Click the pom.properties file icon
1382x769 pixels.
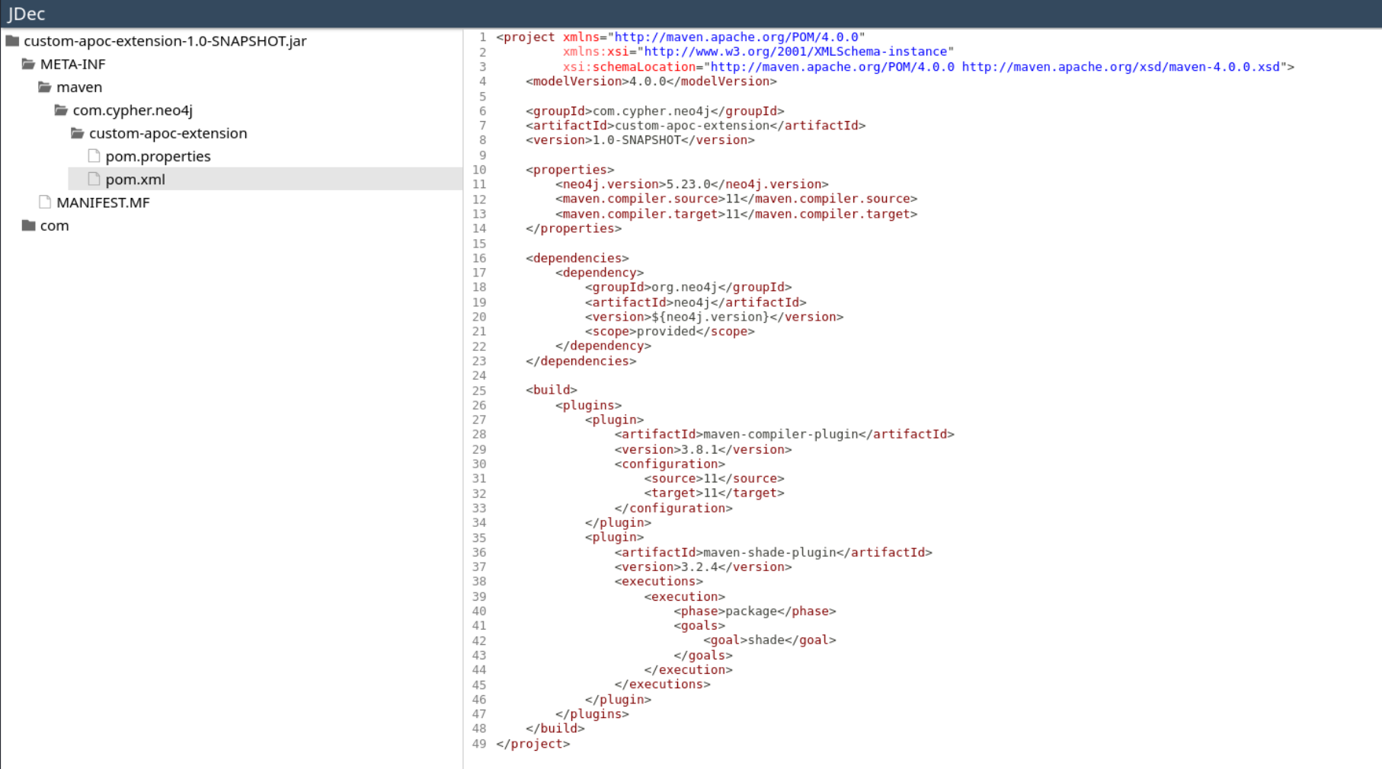coord(94,156)
